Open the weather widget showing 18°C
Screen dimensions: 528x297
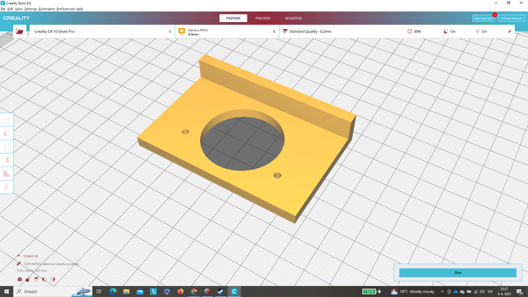413,292
